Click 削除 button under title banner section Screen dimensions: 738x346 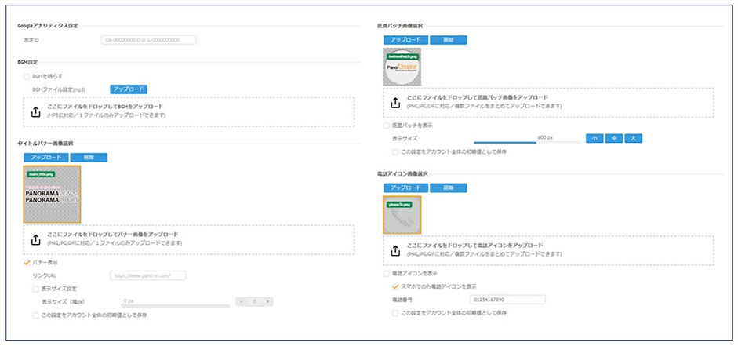[89, 158]
